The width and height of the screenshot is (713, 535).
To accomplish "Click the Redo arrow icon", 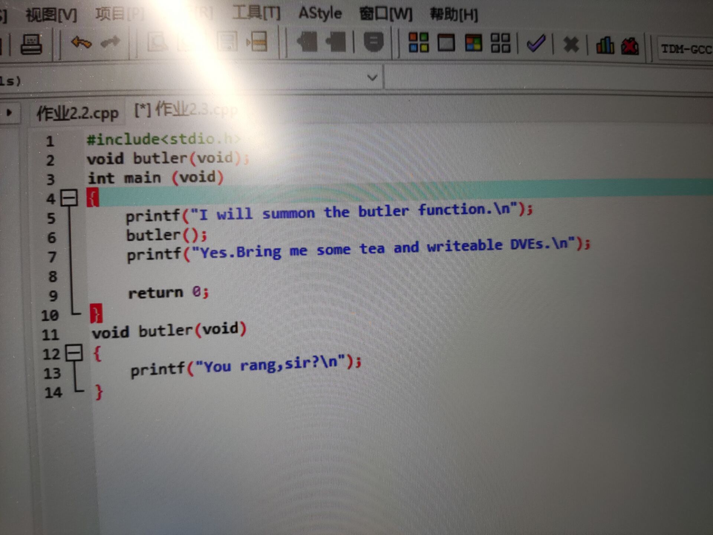I will click(111, 42).
